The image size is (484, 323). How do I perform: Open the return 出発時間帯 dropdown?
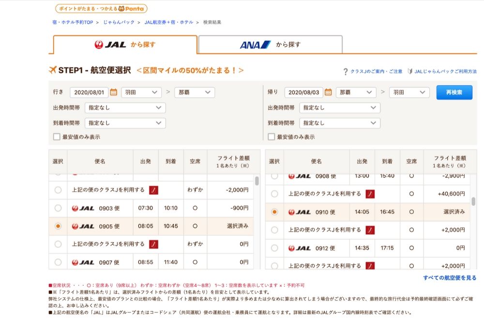pyautogui.click(x=340, y=108)
